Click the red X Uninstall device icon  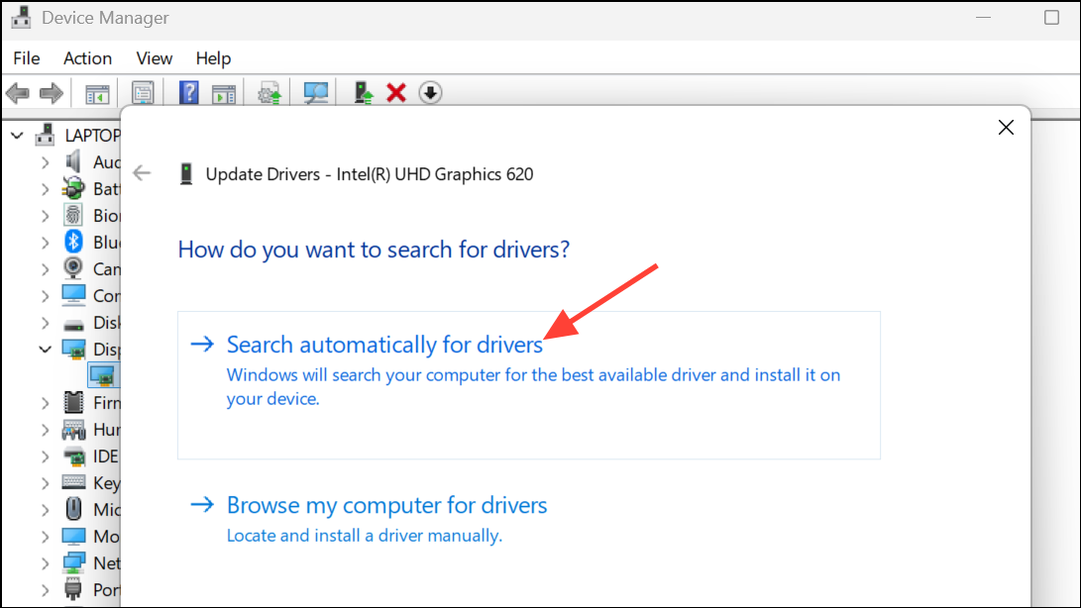[x=396, y=93]
